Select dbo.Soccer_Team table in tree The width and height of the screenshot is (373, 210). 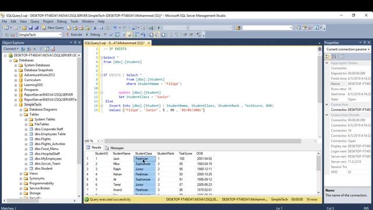tap(47, 163)
